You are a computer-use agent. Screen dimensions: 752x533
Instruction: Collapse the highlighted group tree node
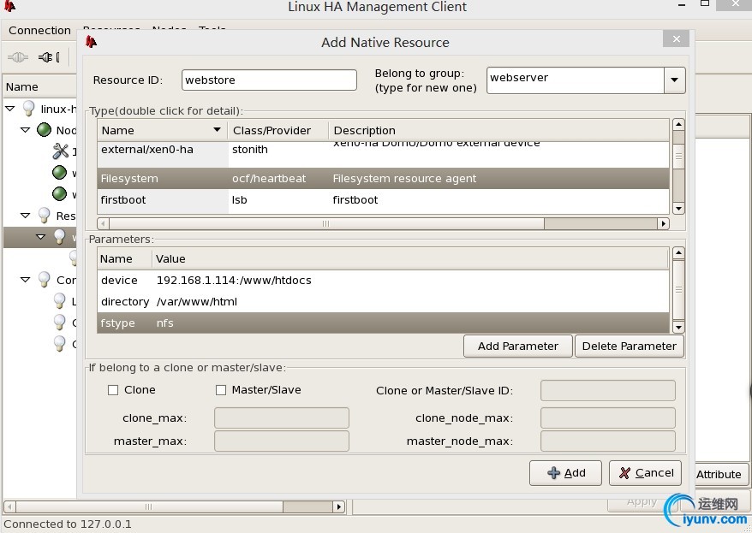click(41, 237)
